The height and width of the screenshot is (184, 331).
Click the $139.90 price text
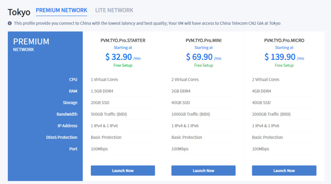coord(280,57)
